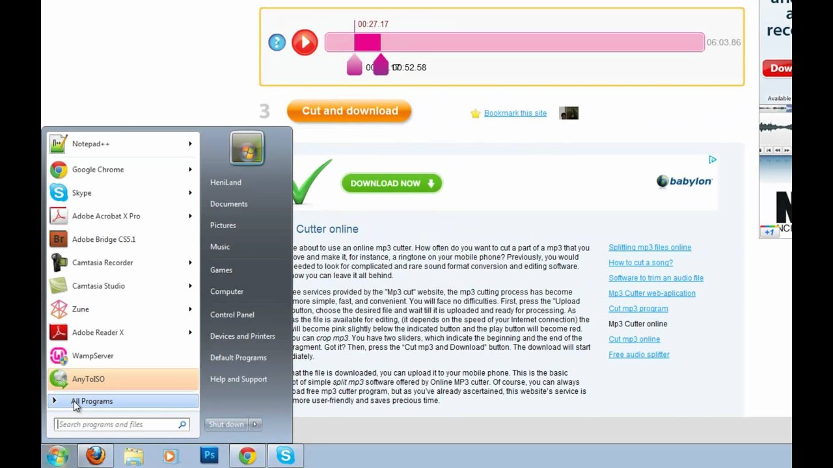Open Free audio splitter link
The image size is (833, 468).
tap(639, 355)
